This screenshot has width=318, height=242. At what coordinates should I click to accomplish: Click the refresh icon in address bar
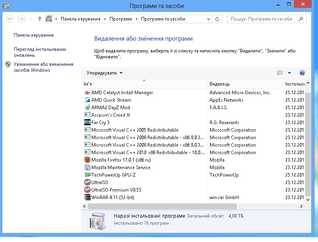pyautogui.click(x=217, y=19)
